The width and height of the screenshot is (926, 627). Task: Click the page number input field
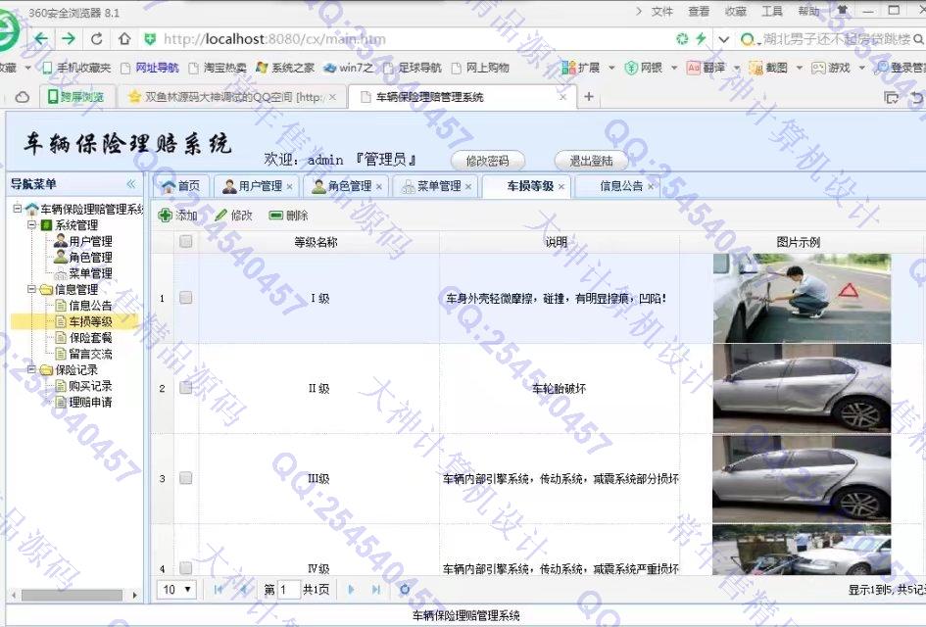click(x=289, y=589)
